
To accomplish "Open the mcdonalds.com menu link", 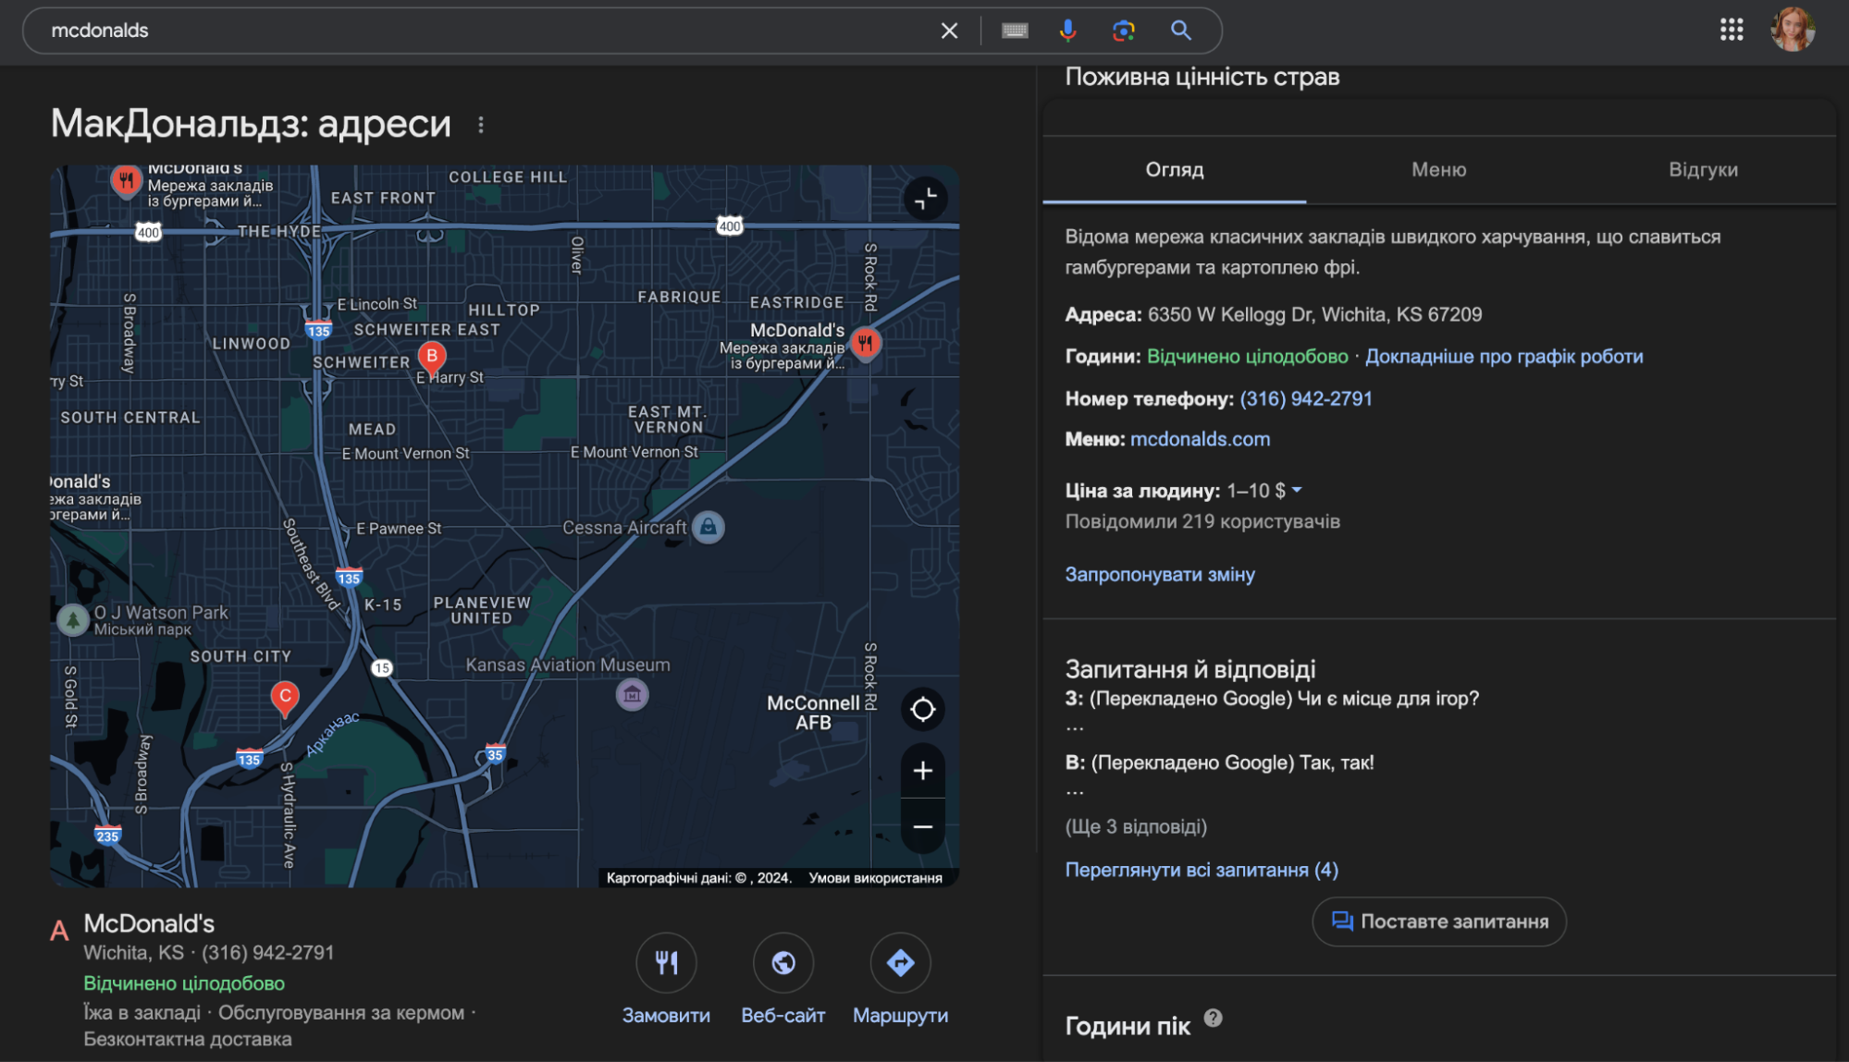I will click(x=1200, y=439).
